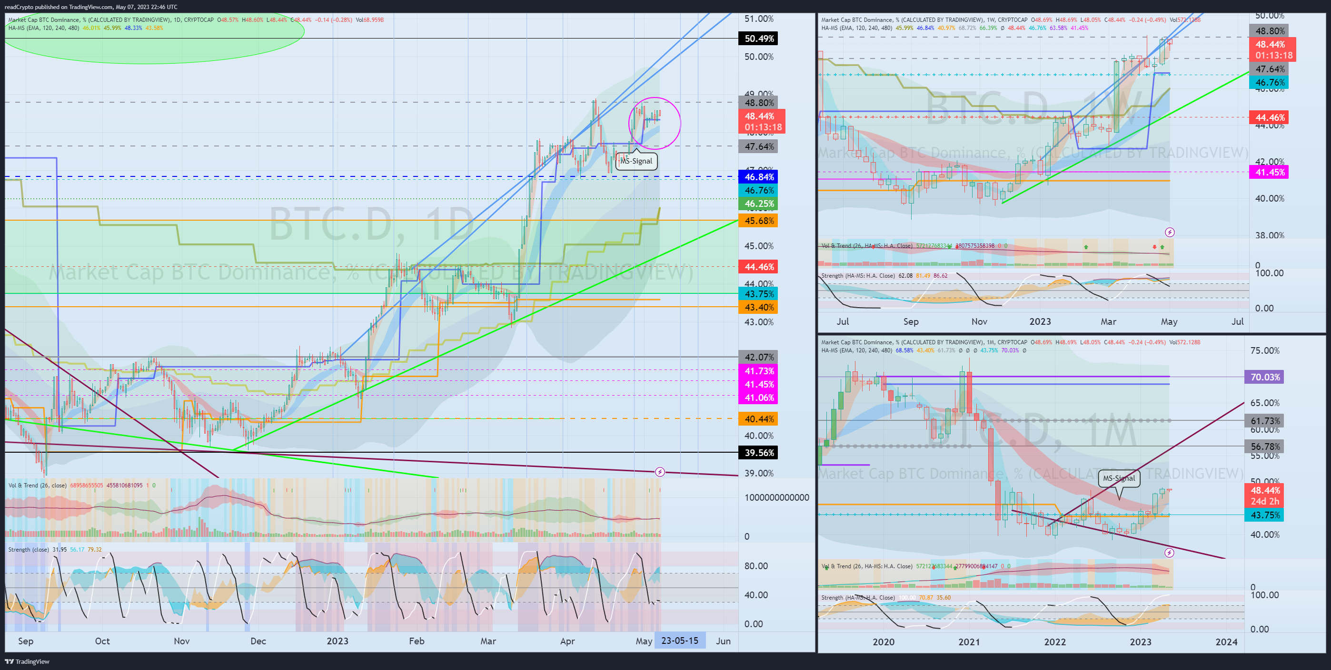Click the HA-MS indicator legend on weekly chart
The image size is (1331, 670).
coord(954,28)
